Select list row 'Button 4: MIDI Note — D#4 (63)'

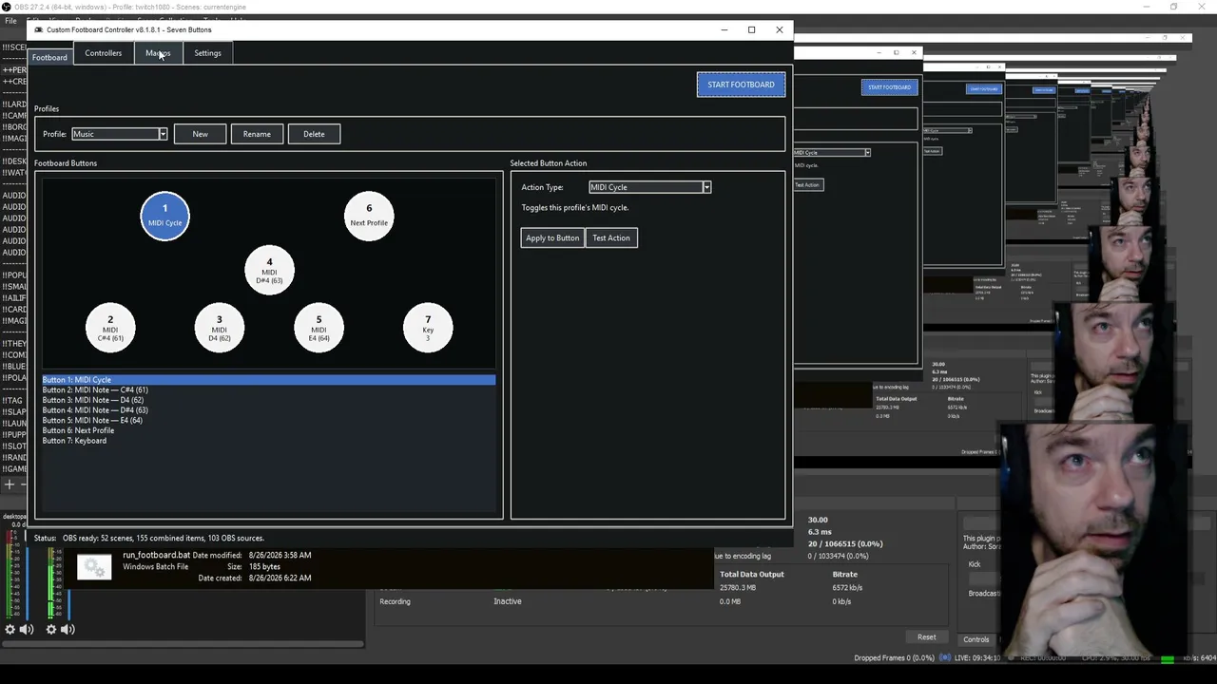(268, 410)
